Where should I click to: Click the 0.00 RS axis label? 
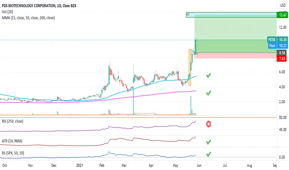pos(282,157)
